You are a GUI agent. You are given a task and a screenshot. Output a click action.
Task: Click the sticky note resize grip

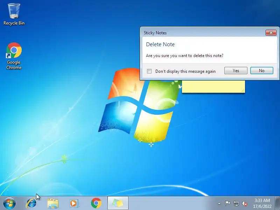click(x=243, y=91)
